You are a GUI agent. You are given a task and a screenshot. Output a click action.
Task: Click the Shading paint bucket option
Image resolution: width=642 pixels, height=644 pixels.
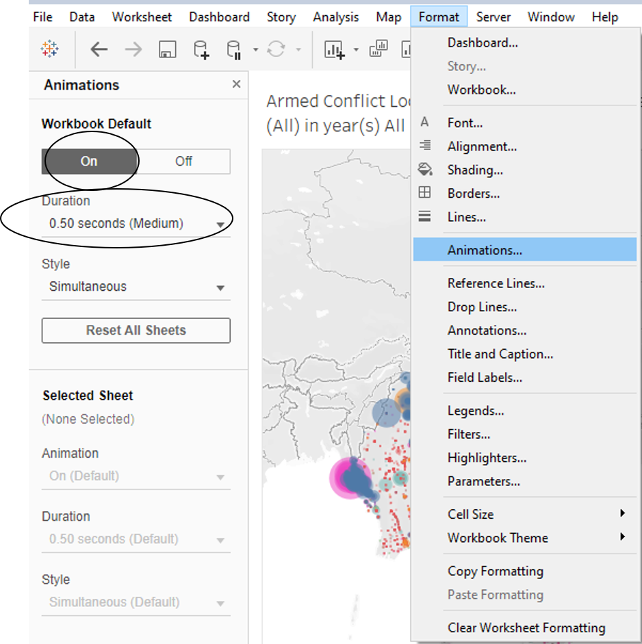(475, 170)
